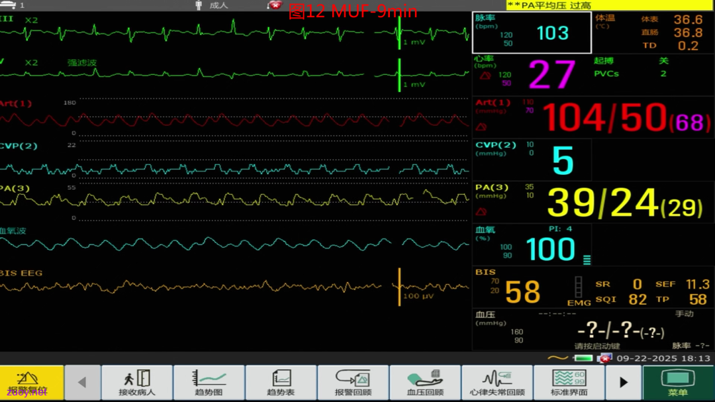Select the CVP(2) waveform label

[x=19, y=146]
